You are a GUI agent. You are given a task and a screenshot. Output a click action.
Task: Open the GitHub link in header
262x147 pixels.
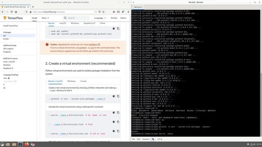point(114,18)
